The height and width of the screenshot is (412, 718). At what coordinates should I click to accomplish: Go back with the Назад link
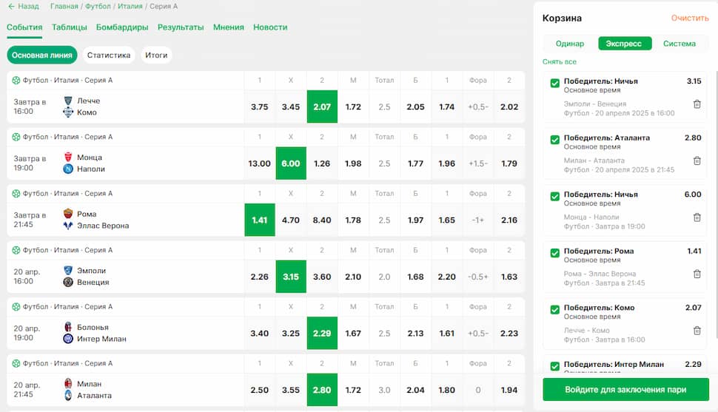click(x=24, y=7)
